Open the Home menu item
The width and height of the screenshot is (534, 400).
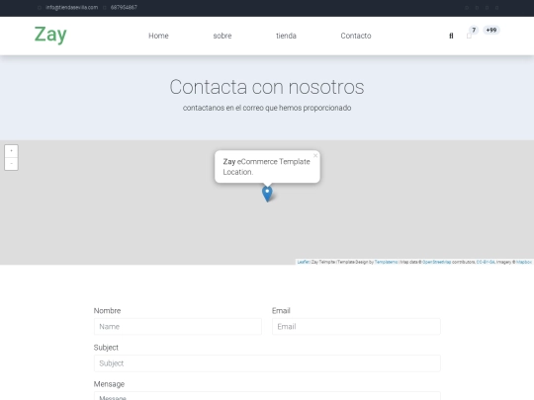tap(158, 36)
